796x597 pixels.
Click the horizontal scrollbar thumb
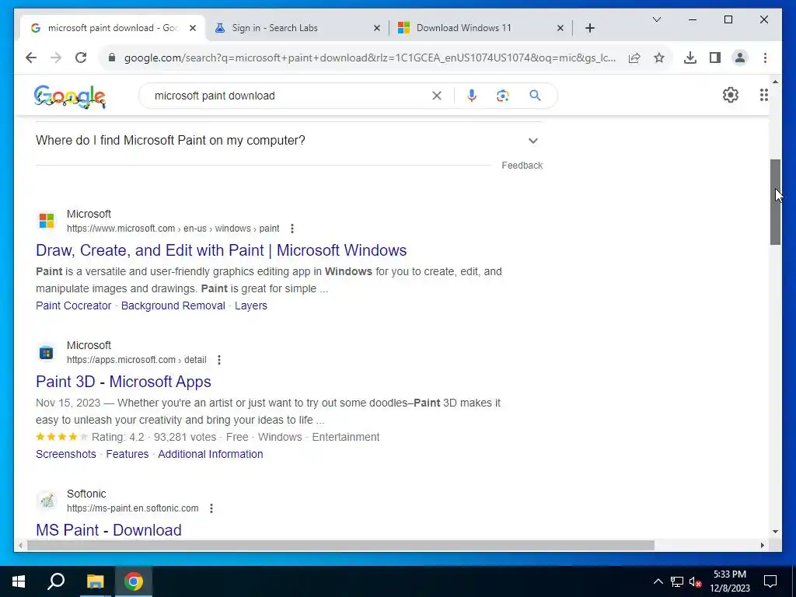340,545
